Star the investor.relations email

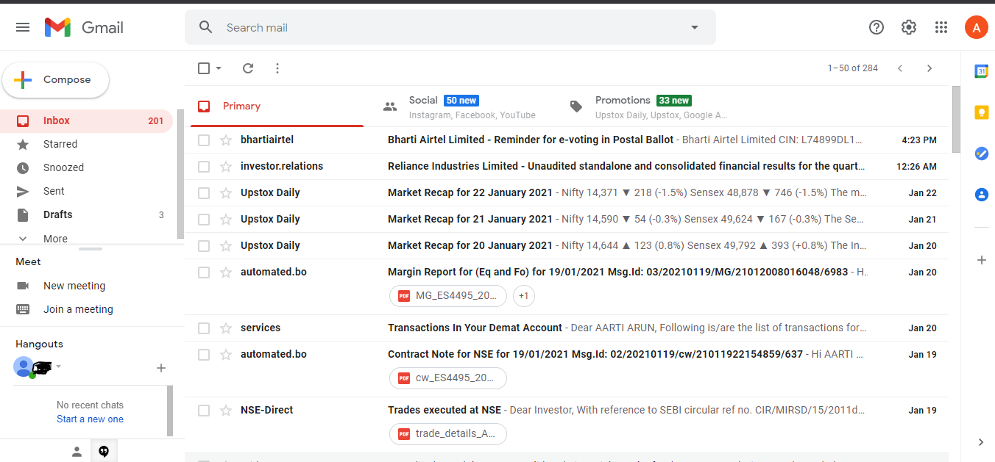[226, 166]
